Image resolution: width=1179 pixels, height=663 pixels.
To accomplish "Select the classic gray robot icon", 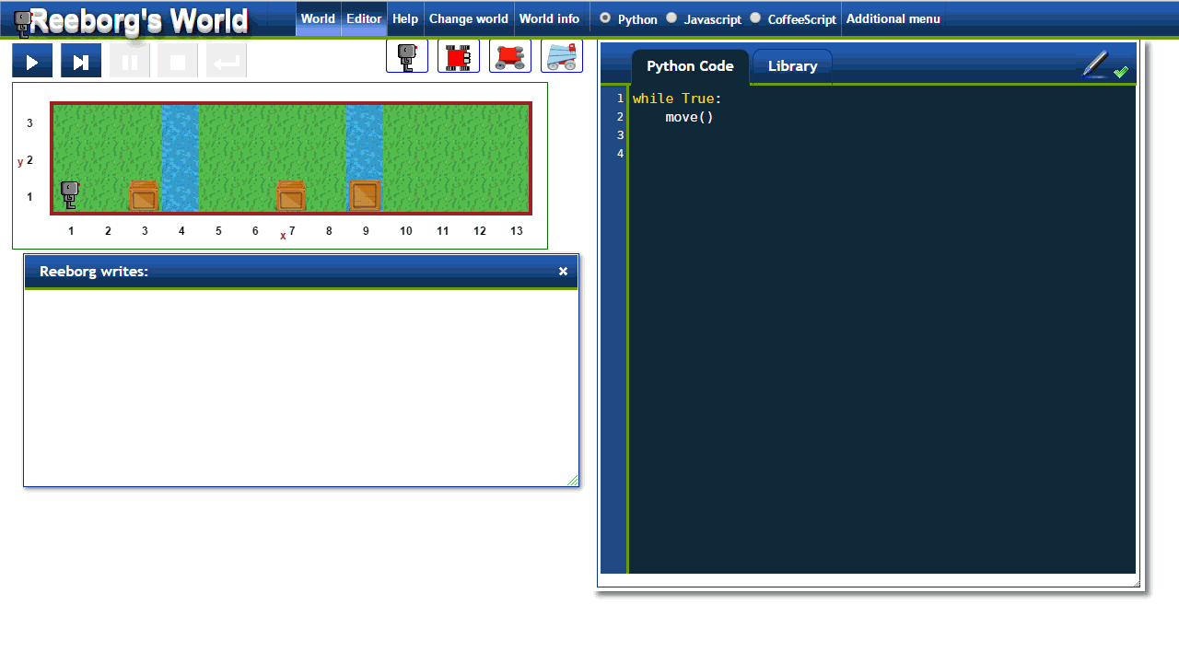I will point(407,57).
